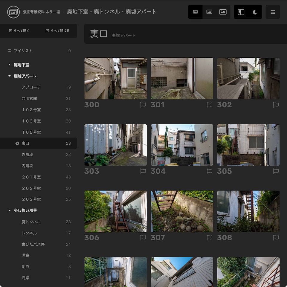Screen dimensions: 287x287
Task: Flag image 302 to my list
Action: [x=276, y=105]
